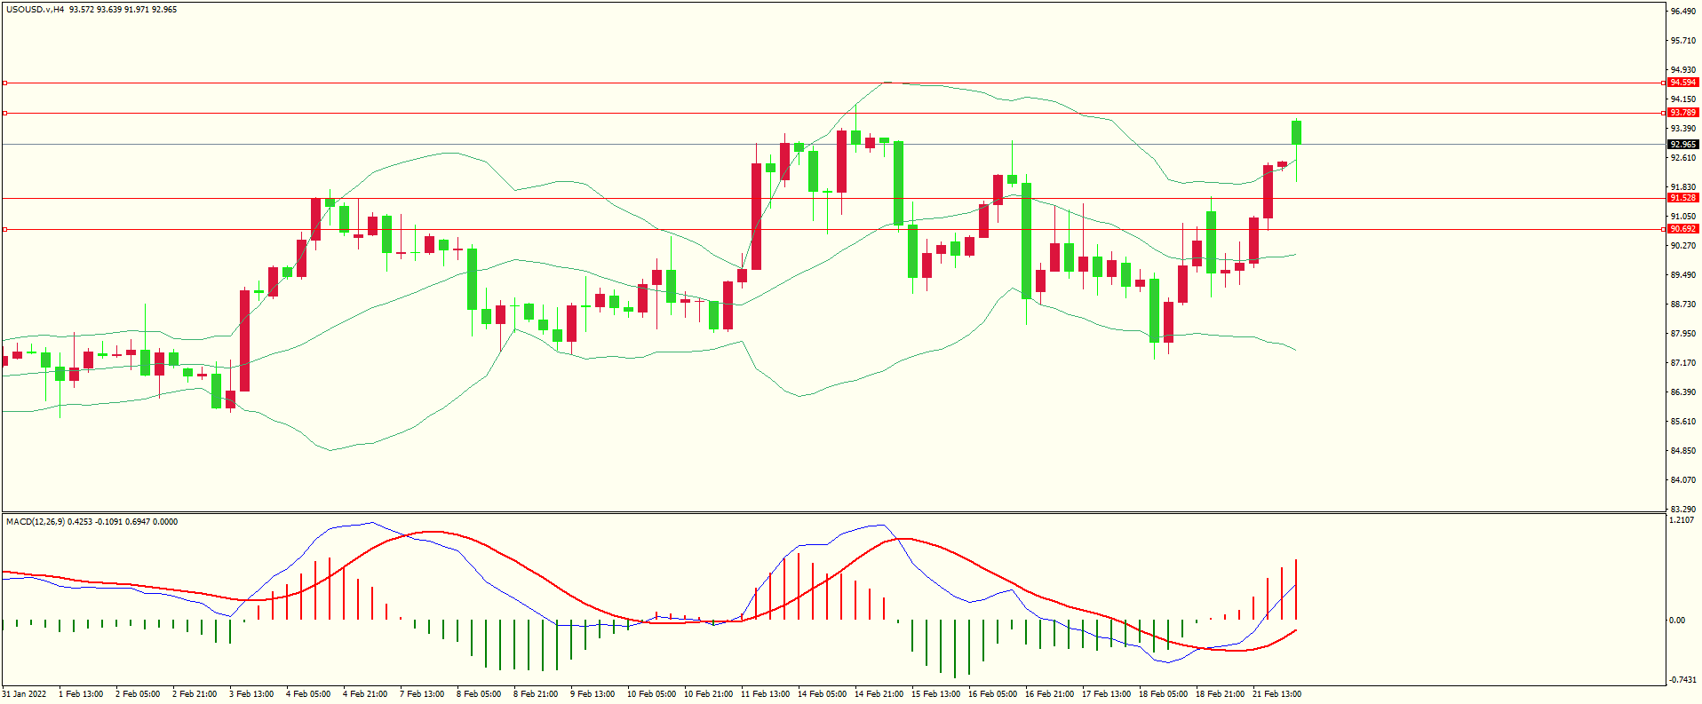This screenshot has width=1702, height=704.
Task: Select the latest green candle near 93.39
Action: tap(1297, 132)
